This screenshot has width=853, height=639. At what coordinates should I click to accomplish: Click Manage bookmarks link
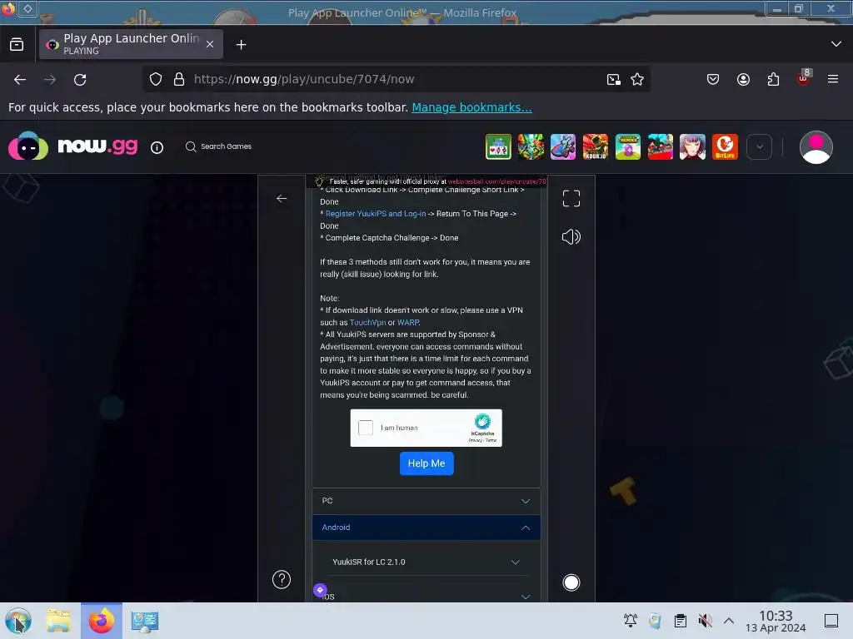[471, 107]
